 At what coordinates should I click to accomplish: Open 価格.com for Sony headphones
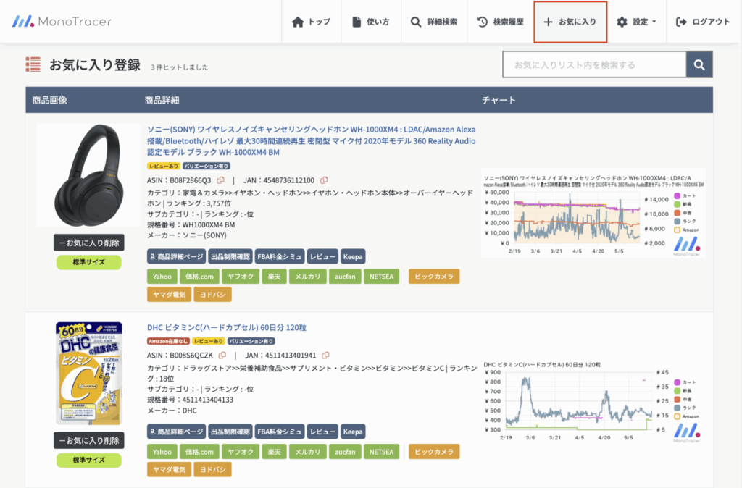(x=199, y=277)
